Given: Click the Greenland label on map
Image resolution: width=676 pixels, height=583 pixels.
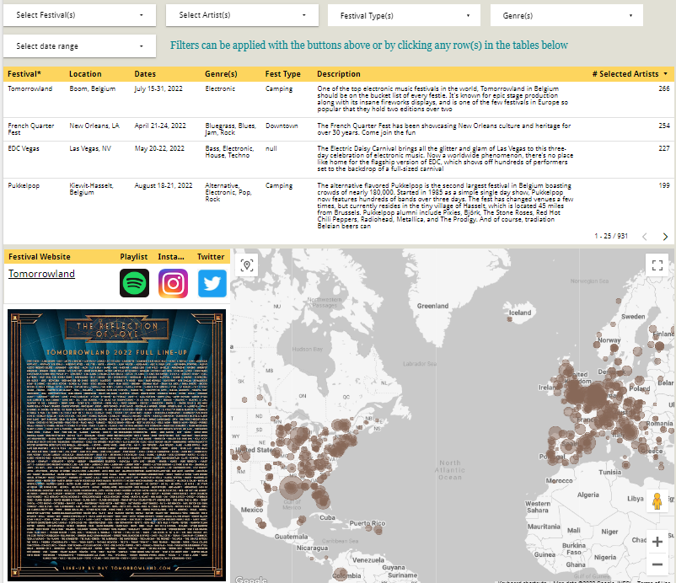Looking at the screenshot, I should pos(432,306).
